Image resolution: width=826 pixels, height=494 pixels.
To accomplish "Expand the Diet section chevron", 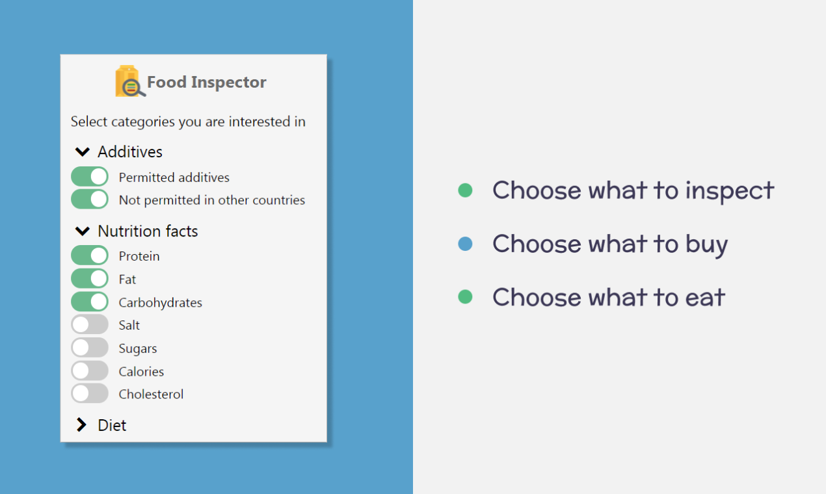I will [x=82, y=425].
